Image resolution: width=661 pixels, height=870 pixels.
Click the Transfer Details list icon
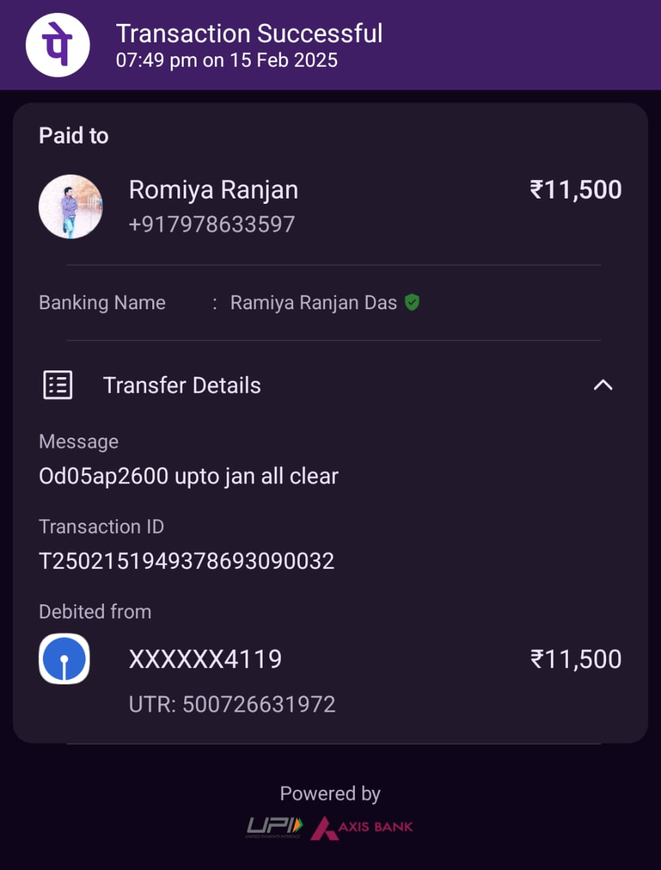tap(58, 385)
